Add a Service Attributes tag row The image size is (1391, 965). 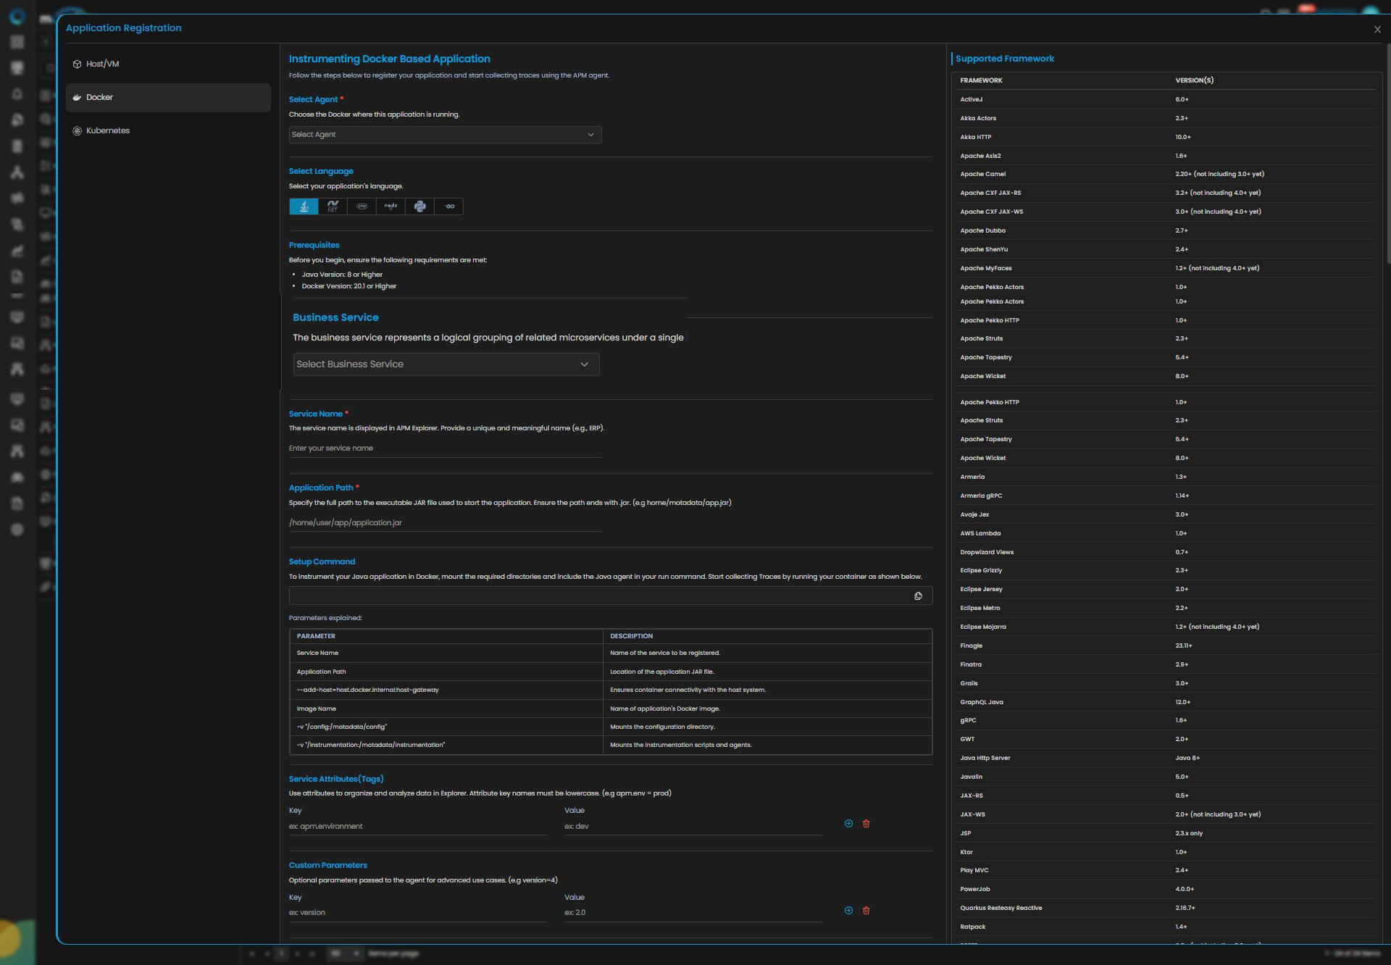point(848,824)
